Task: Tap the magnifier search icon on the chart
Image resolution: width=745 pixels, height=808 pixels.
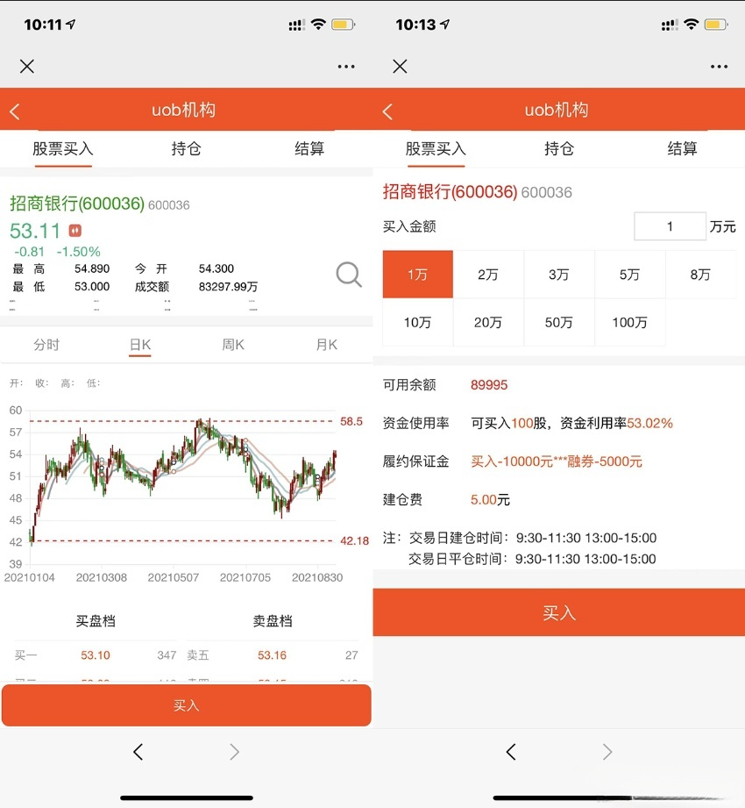Action: click(x=348, y=275)
